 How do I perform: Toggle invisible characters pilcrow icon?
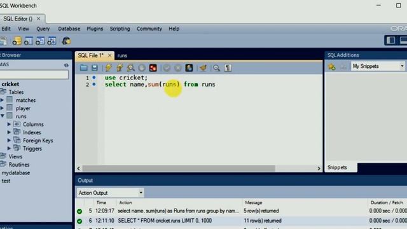point(228,68)
